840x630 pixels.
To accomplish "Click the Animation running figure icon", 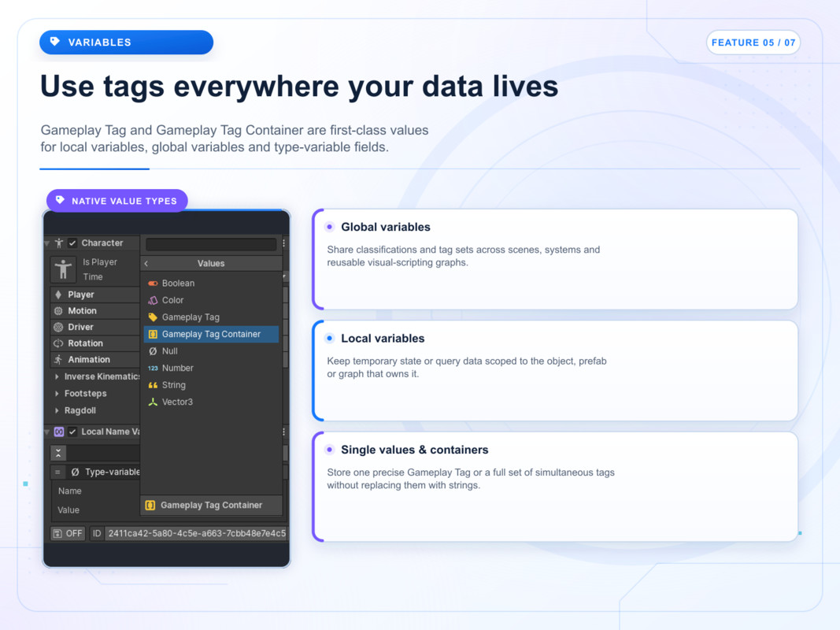I will click(x=58, y=359).
